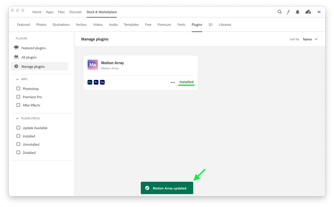Collapse the Apps filter section
This screenshot has height=207, width=334.
[17, 79]
